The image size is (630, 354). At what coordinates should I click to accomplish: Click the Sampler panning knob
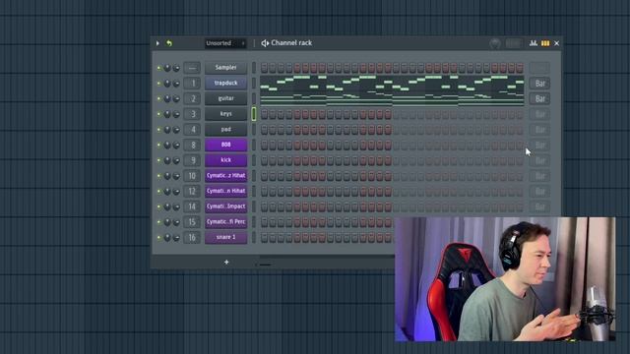tap(167, 68)
